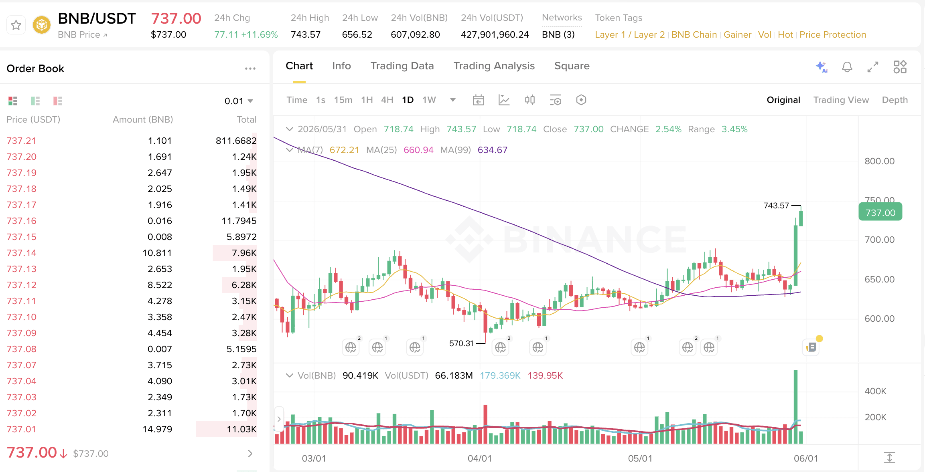Collapse the OHLC info row chevron
Viewport: 925px width, 472px height.
pos(289,129)
